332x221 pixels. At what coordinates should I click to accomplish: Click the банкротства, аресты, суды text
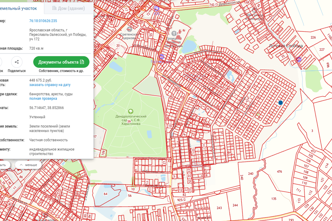coord(51,94)
